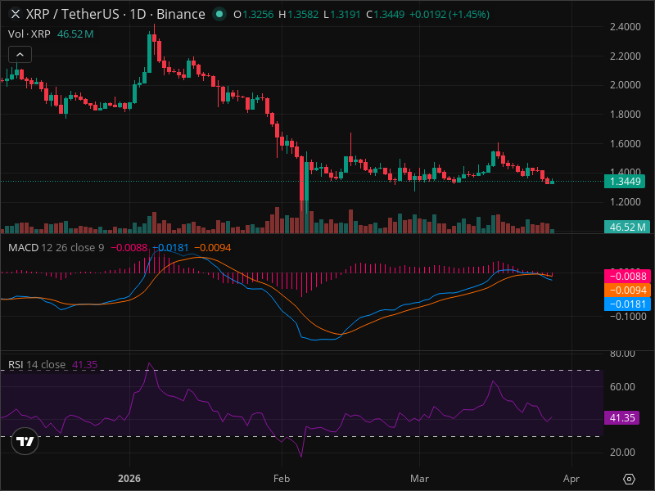Click the volume value 46.52 M in the legend
Screen dimensions: 655x491
point(75,34)
